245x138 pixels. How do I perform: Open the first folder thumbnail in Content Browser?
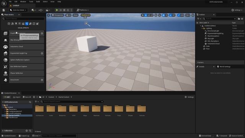[x=39, y=109]
